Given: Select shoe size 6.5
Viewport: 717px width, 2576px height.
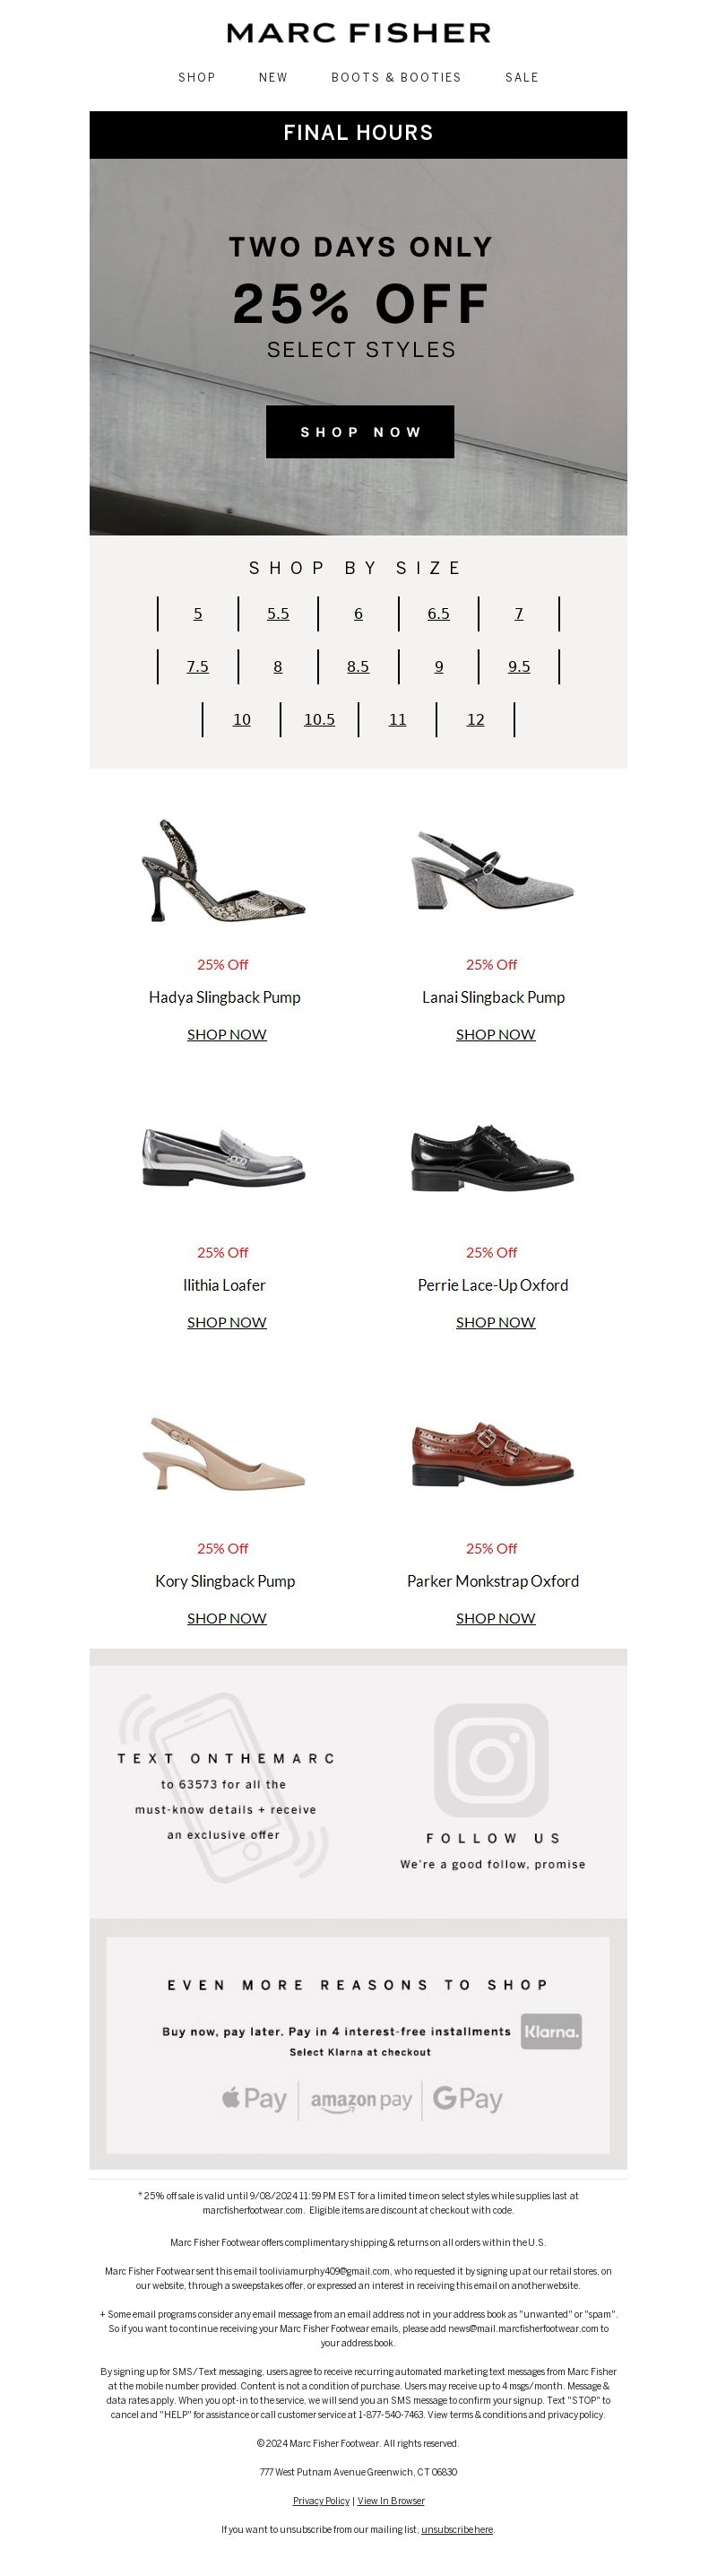Looking at the screenshot, I should coord(438,614).
